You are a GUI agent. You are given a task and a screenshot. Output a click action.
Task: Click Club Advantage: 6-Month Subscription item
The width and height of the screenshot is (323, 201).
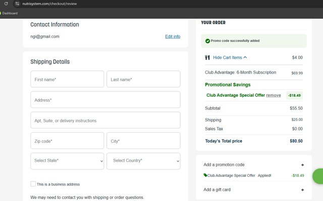pyautogui.click(x=240, y=73)
